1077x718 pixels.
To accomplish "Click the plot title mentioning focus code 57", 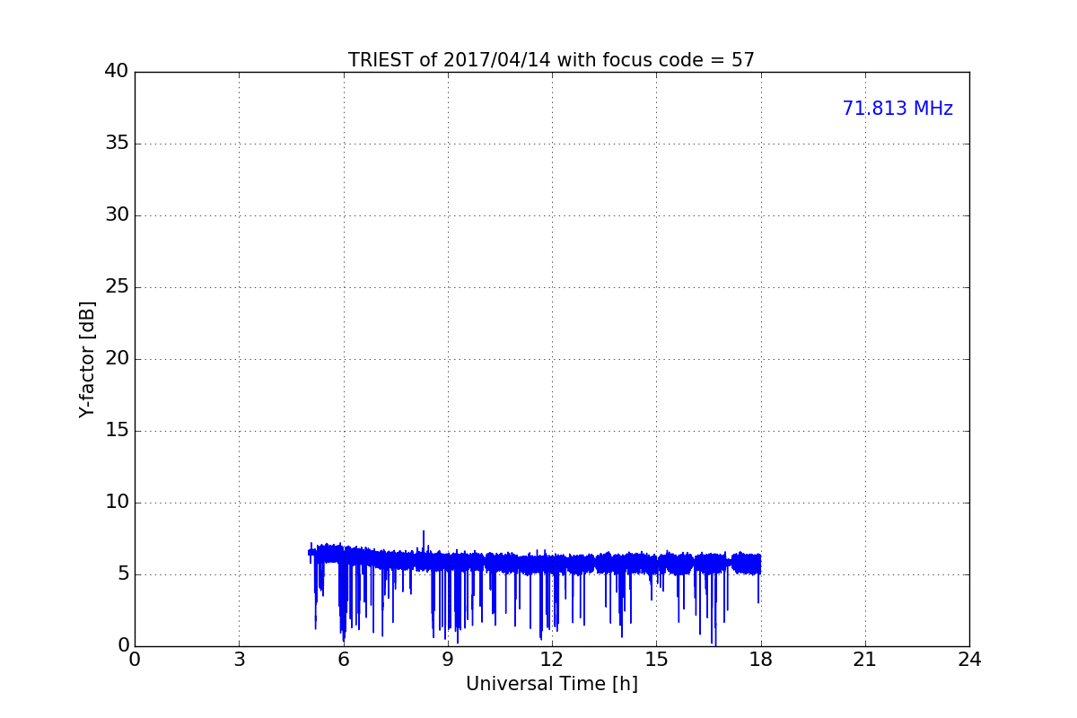I will pos(551,60).
